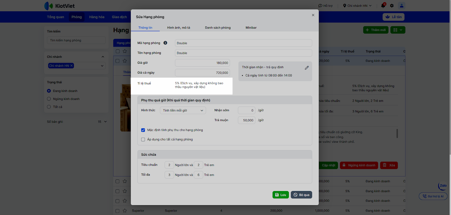The height and width of the screenshot is (215, 451).
Task: Click the Cập nhật button
Action: [328, 165]
